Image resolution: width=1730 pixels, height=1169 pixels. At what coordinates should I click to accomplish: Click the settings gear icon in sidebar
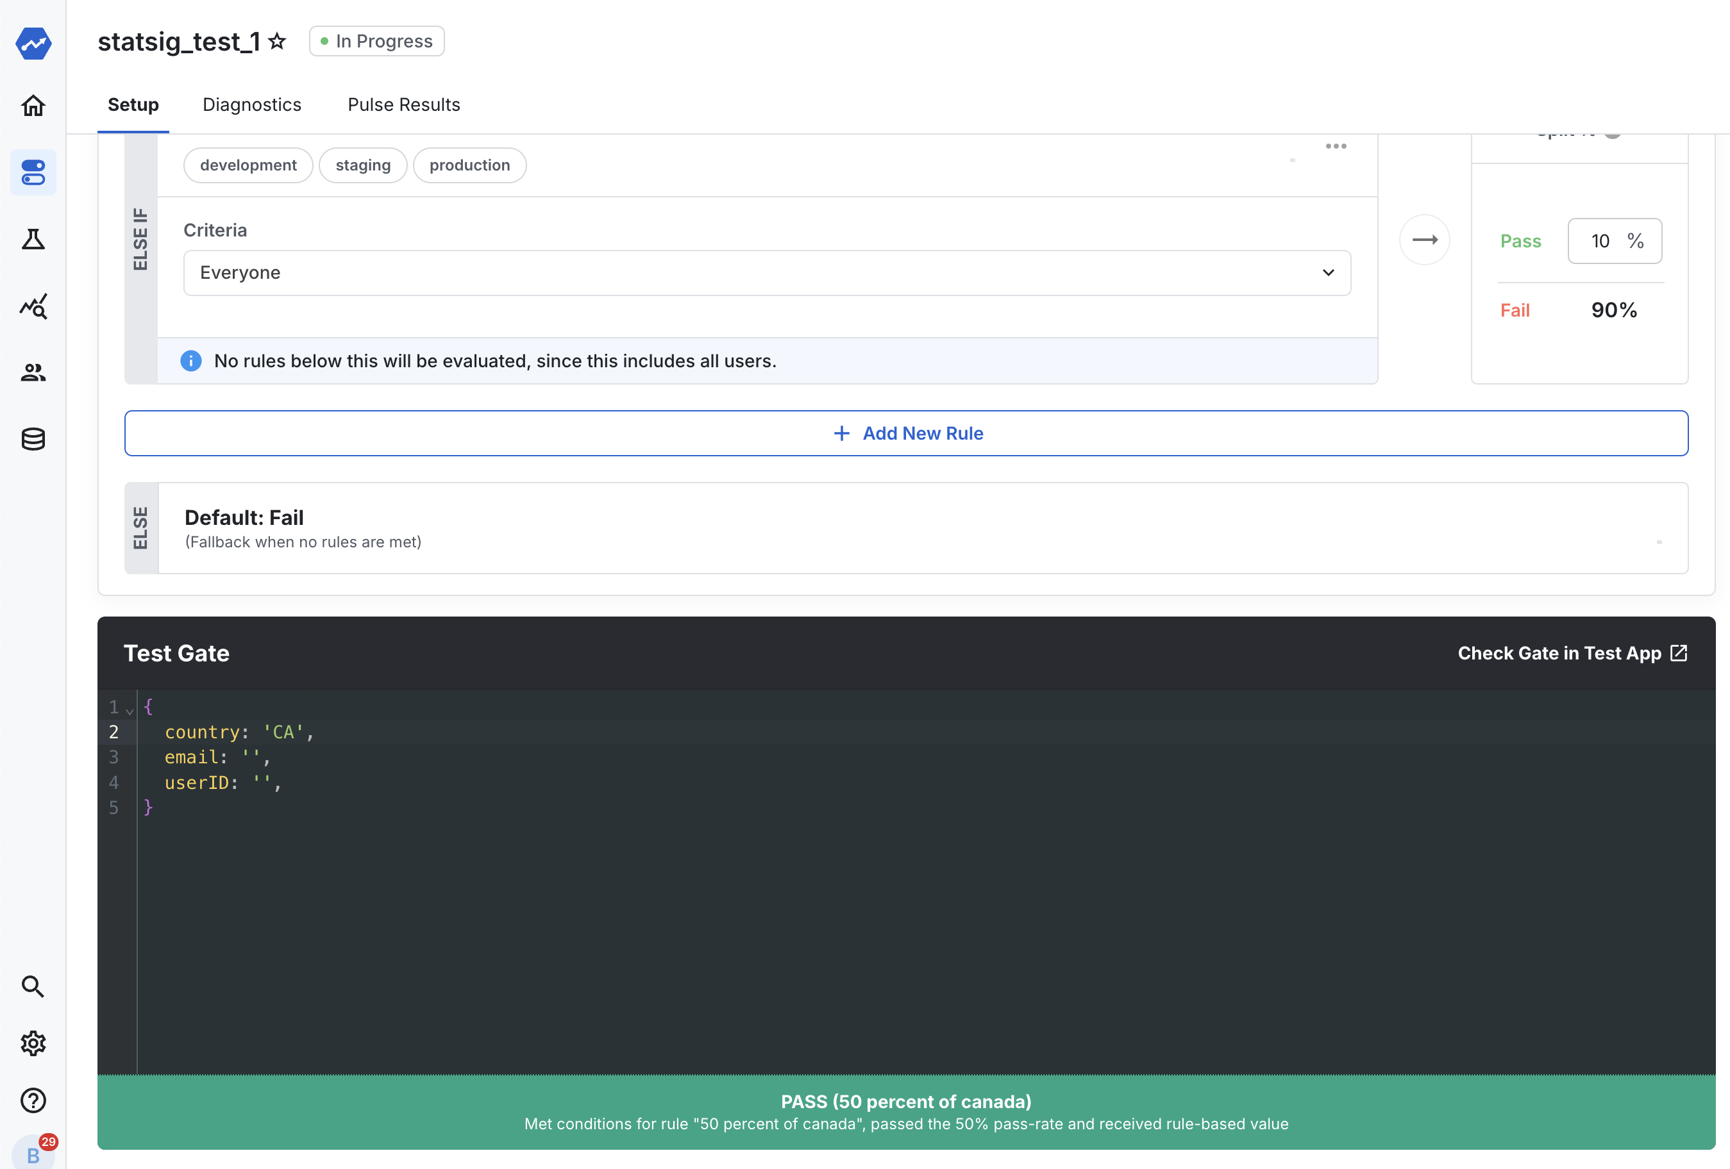point(34,1043)
